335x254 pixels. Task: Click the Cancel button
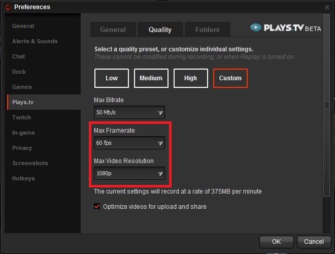click(314, 242)
